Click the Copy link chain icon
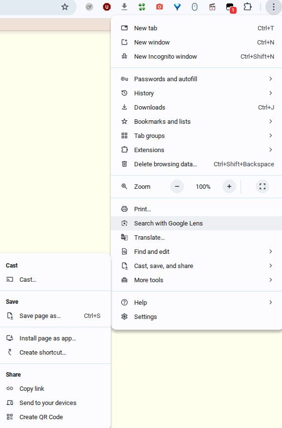Screen dimensions: 282x428 coord(10,388)
